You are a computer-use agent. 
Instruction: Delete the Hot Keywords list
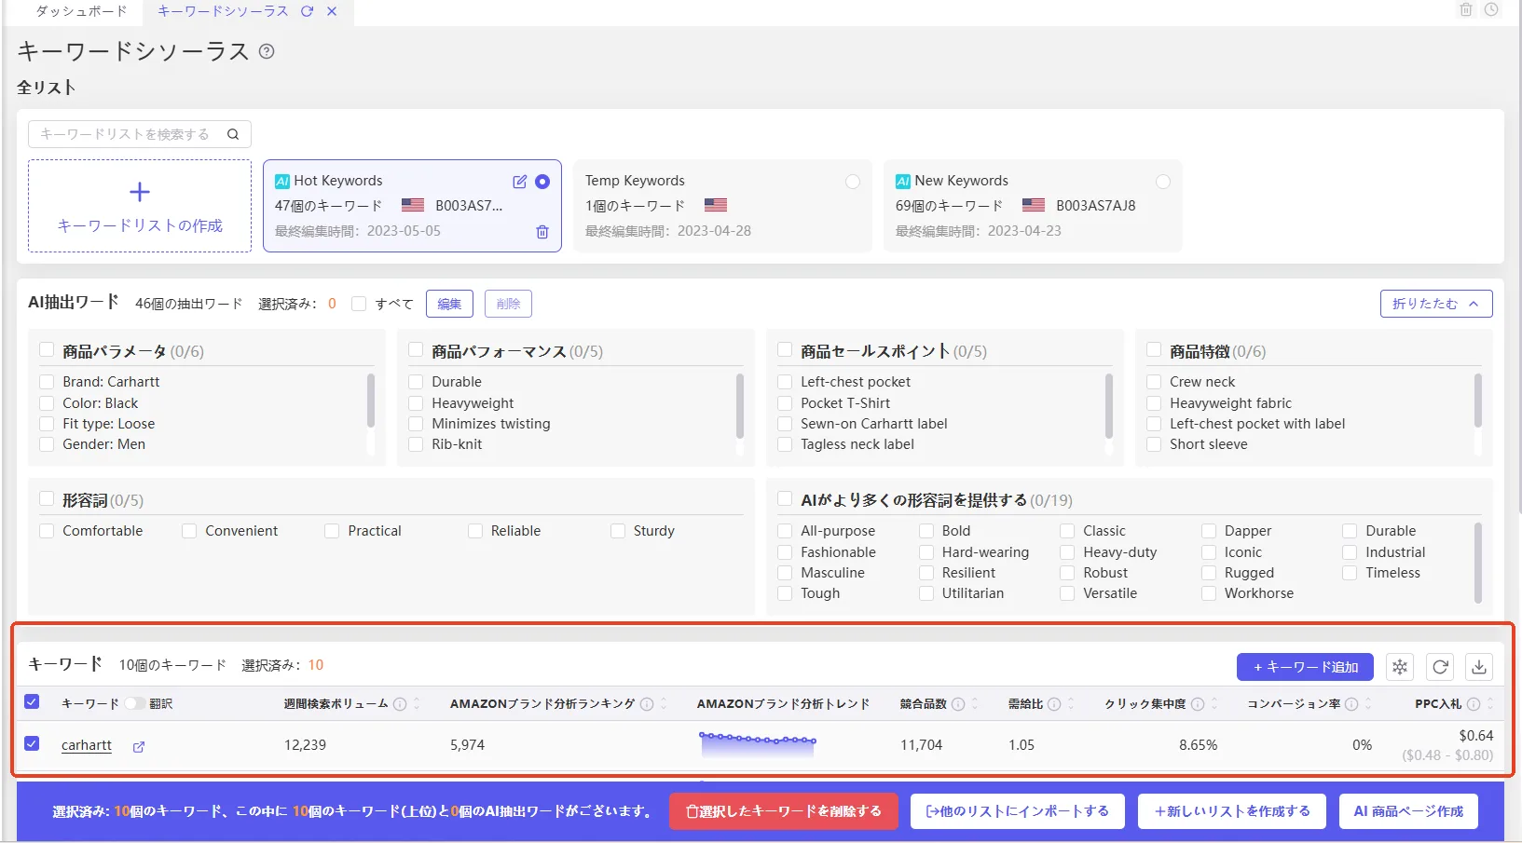542,232
